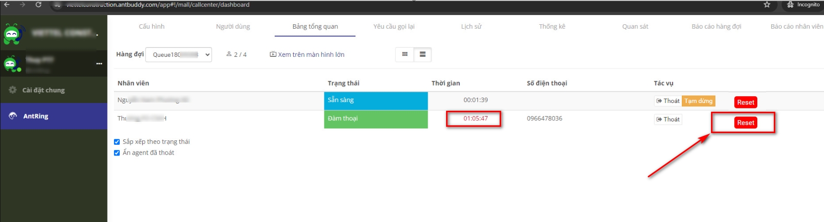The width and height of the screenshot is (824, 222).
Task: Expand the Hàng đợi queue dropdown
Action: pos(178,55)
